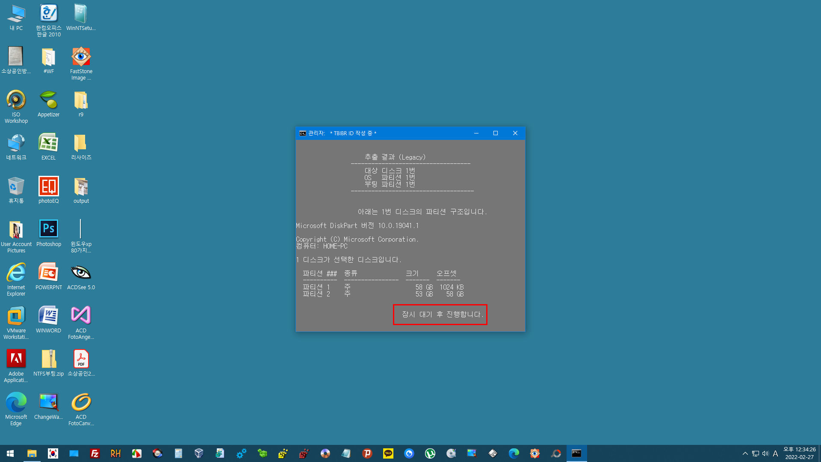
Task: Click the '파티션 2' row in console
Action: pos(383,294)
